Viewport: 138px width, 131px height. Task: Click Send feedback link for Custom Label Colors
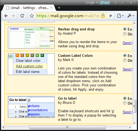(127, 69)
